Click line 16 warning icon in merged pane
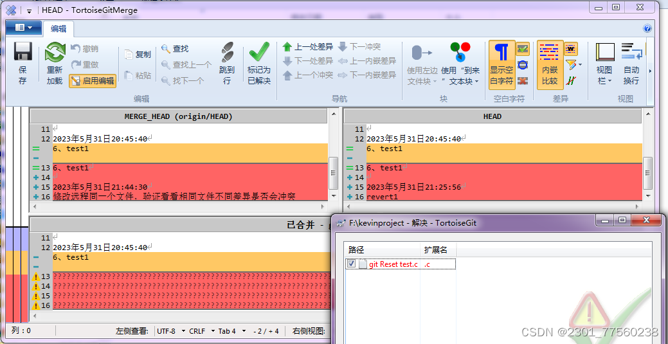The width and height of the screenshot is (668, 344). (36, 305)
